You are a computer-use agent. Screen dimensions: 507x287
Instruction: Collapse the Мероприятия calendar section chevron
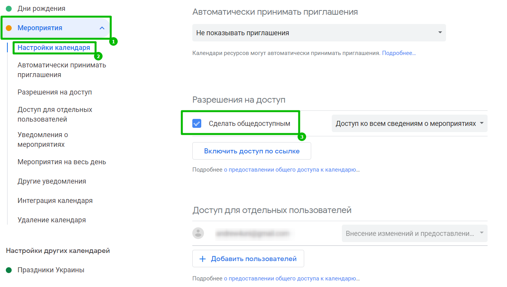pos(102,28)
